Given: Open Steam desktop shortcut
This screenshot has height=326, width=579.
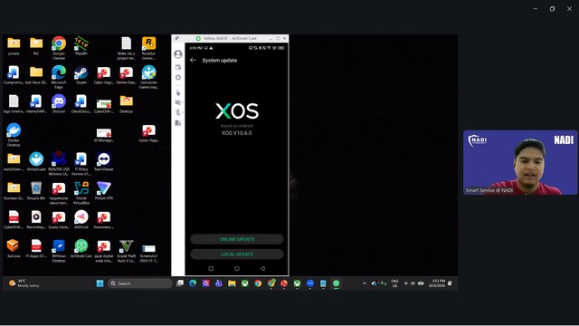Looking at the screenshot, I should [x=81, y=75].
